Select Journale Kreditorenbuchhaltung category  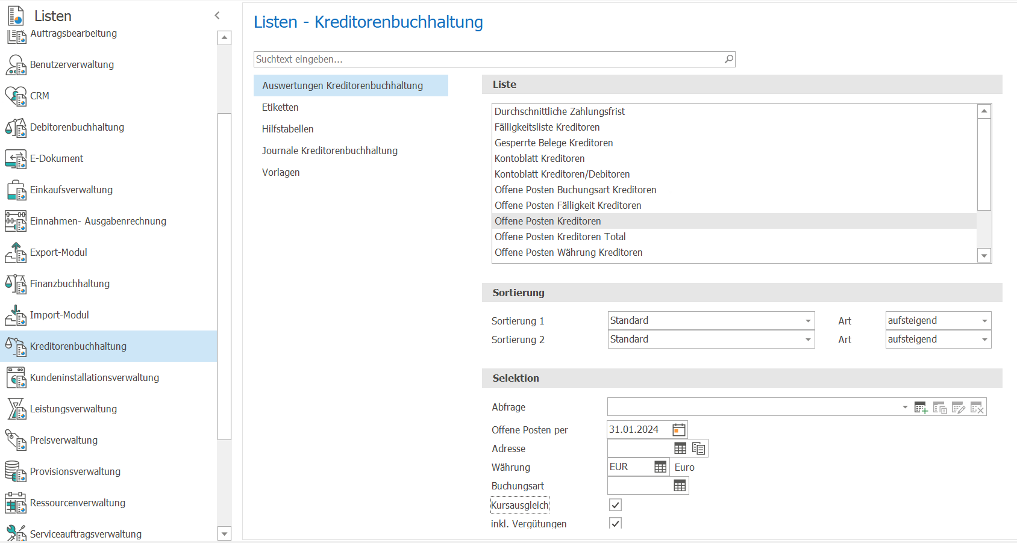point(351,150)
